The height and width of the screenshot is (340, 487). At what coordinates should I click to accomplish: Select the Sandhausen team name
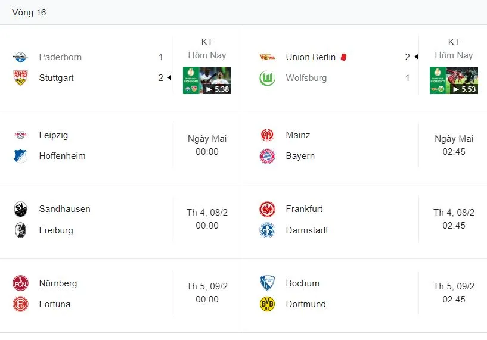tap(64, 209)
